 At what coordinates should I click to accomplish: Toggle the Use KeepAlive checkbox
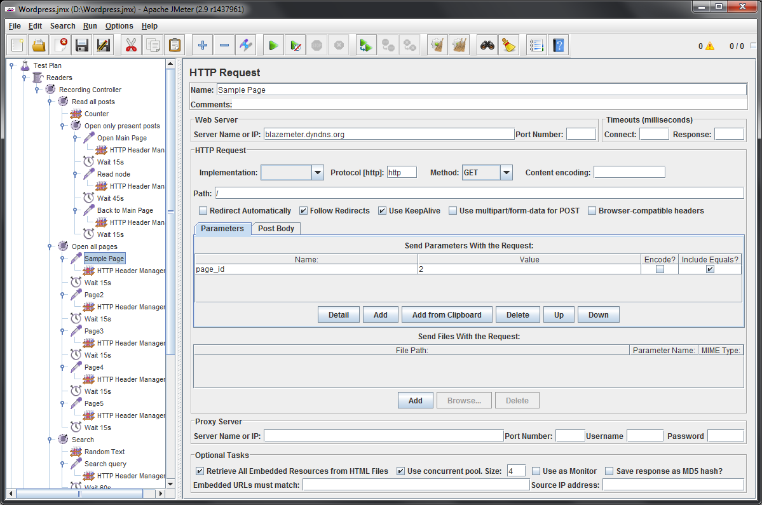382,211
